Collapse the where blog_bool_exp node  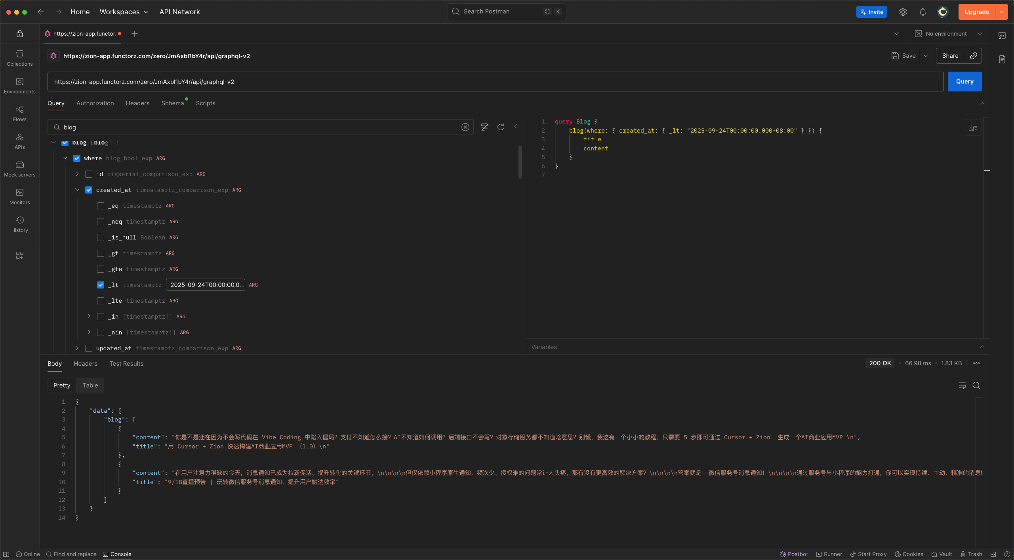coord(65,158)
